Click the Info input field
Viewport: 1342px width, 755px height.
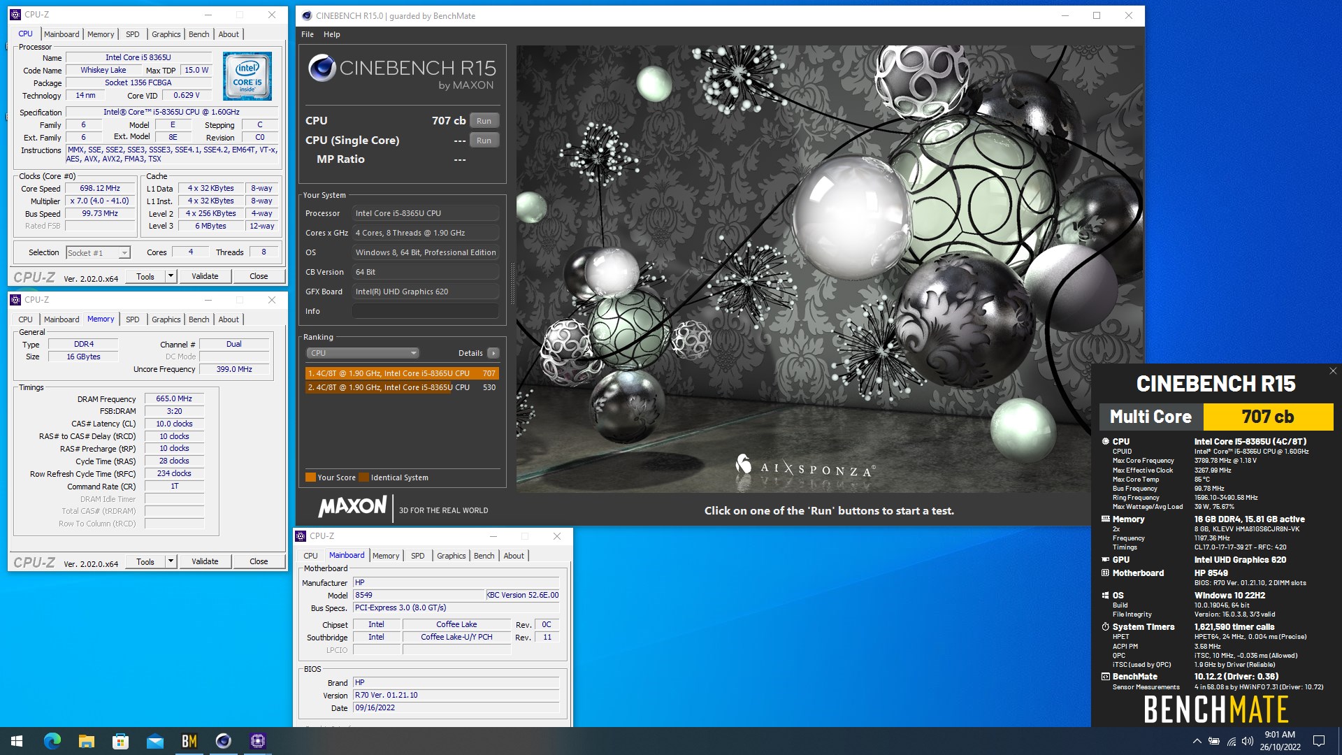click(426, 311)
